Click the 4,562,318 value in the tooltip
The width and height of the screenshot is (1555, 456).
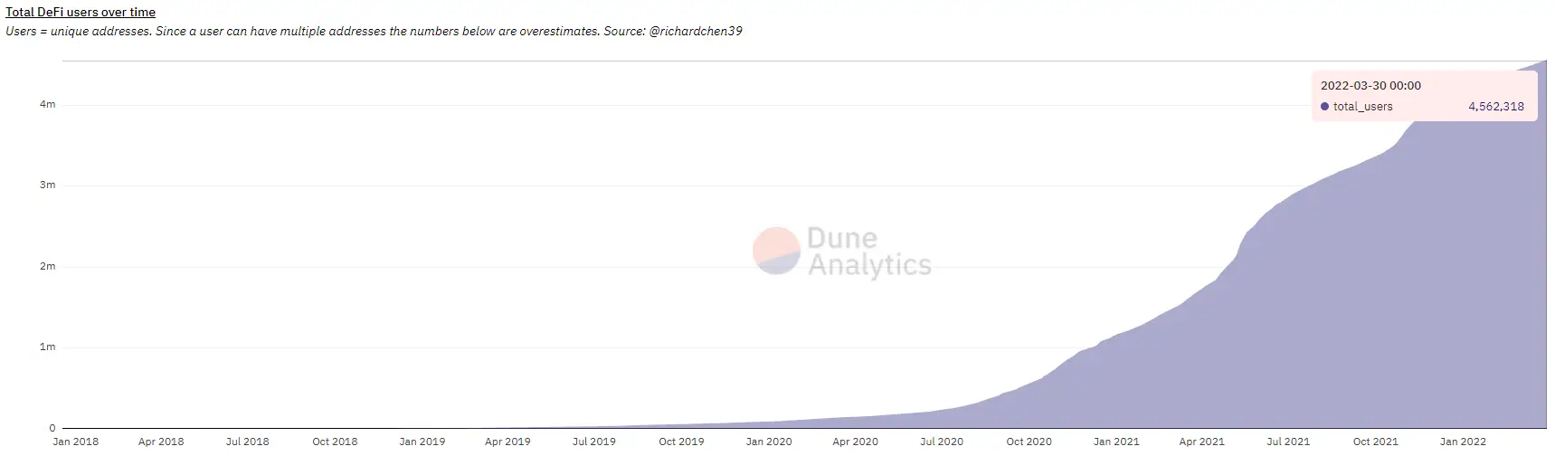tap(1495, 107)
